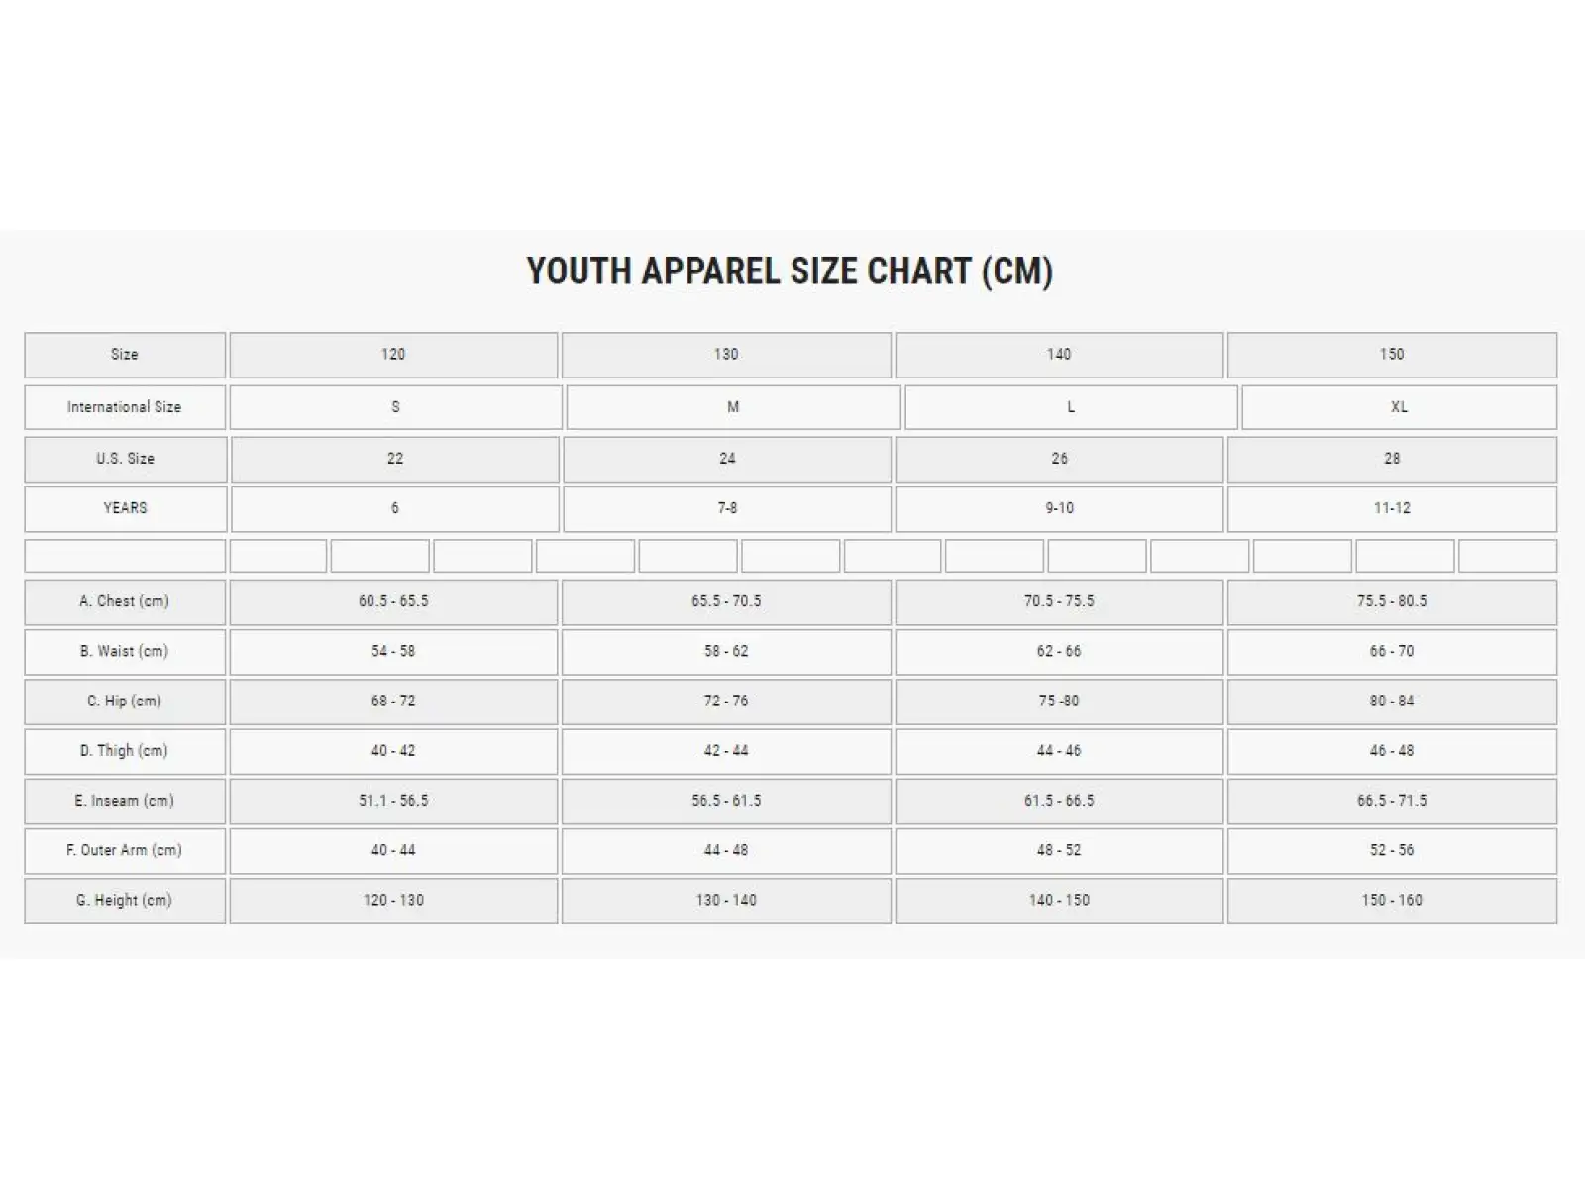Click the D. Thigh (cm) row label

[125, 751]
